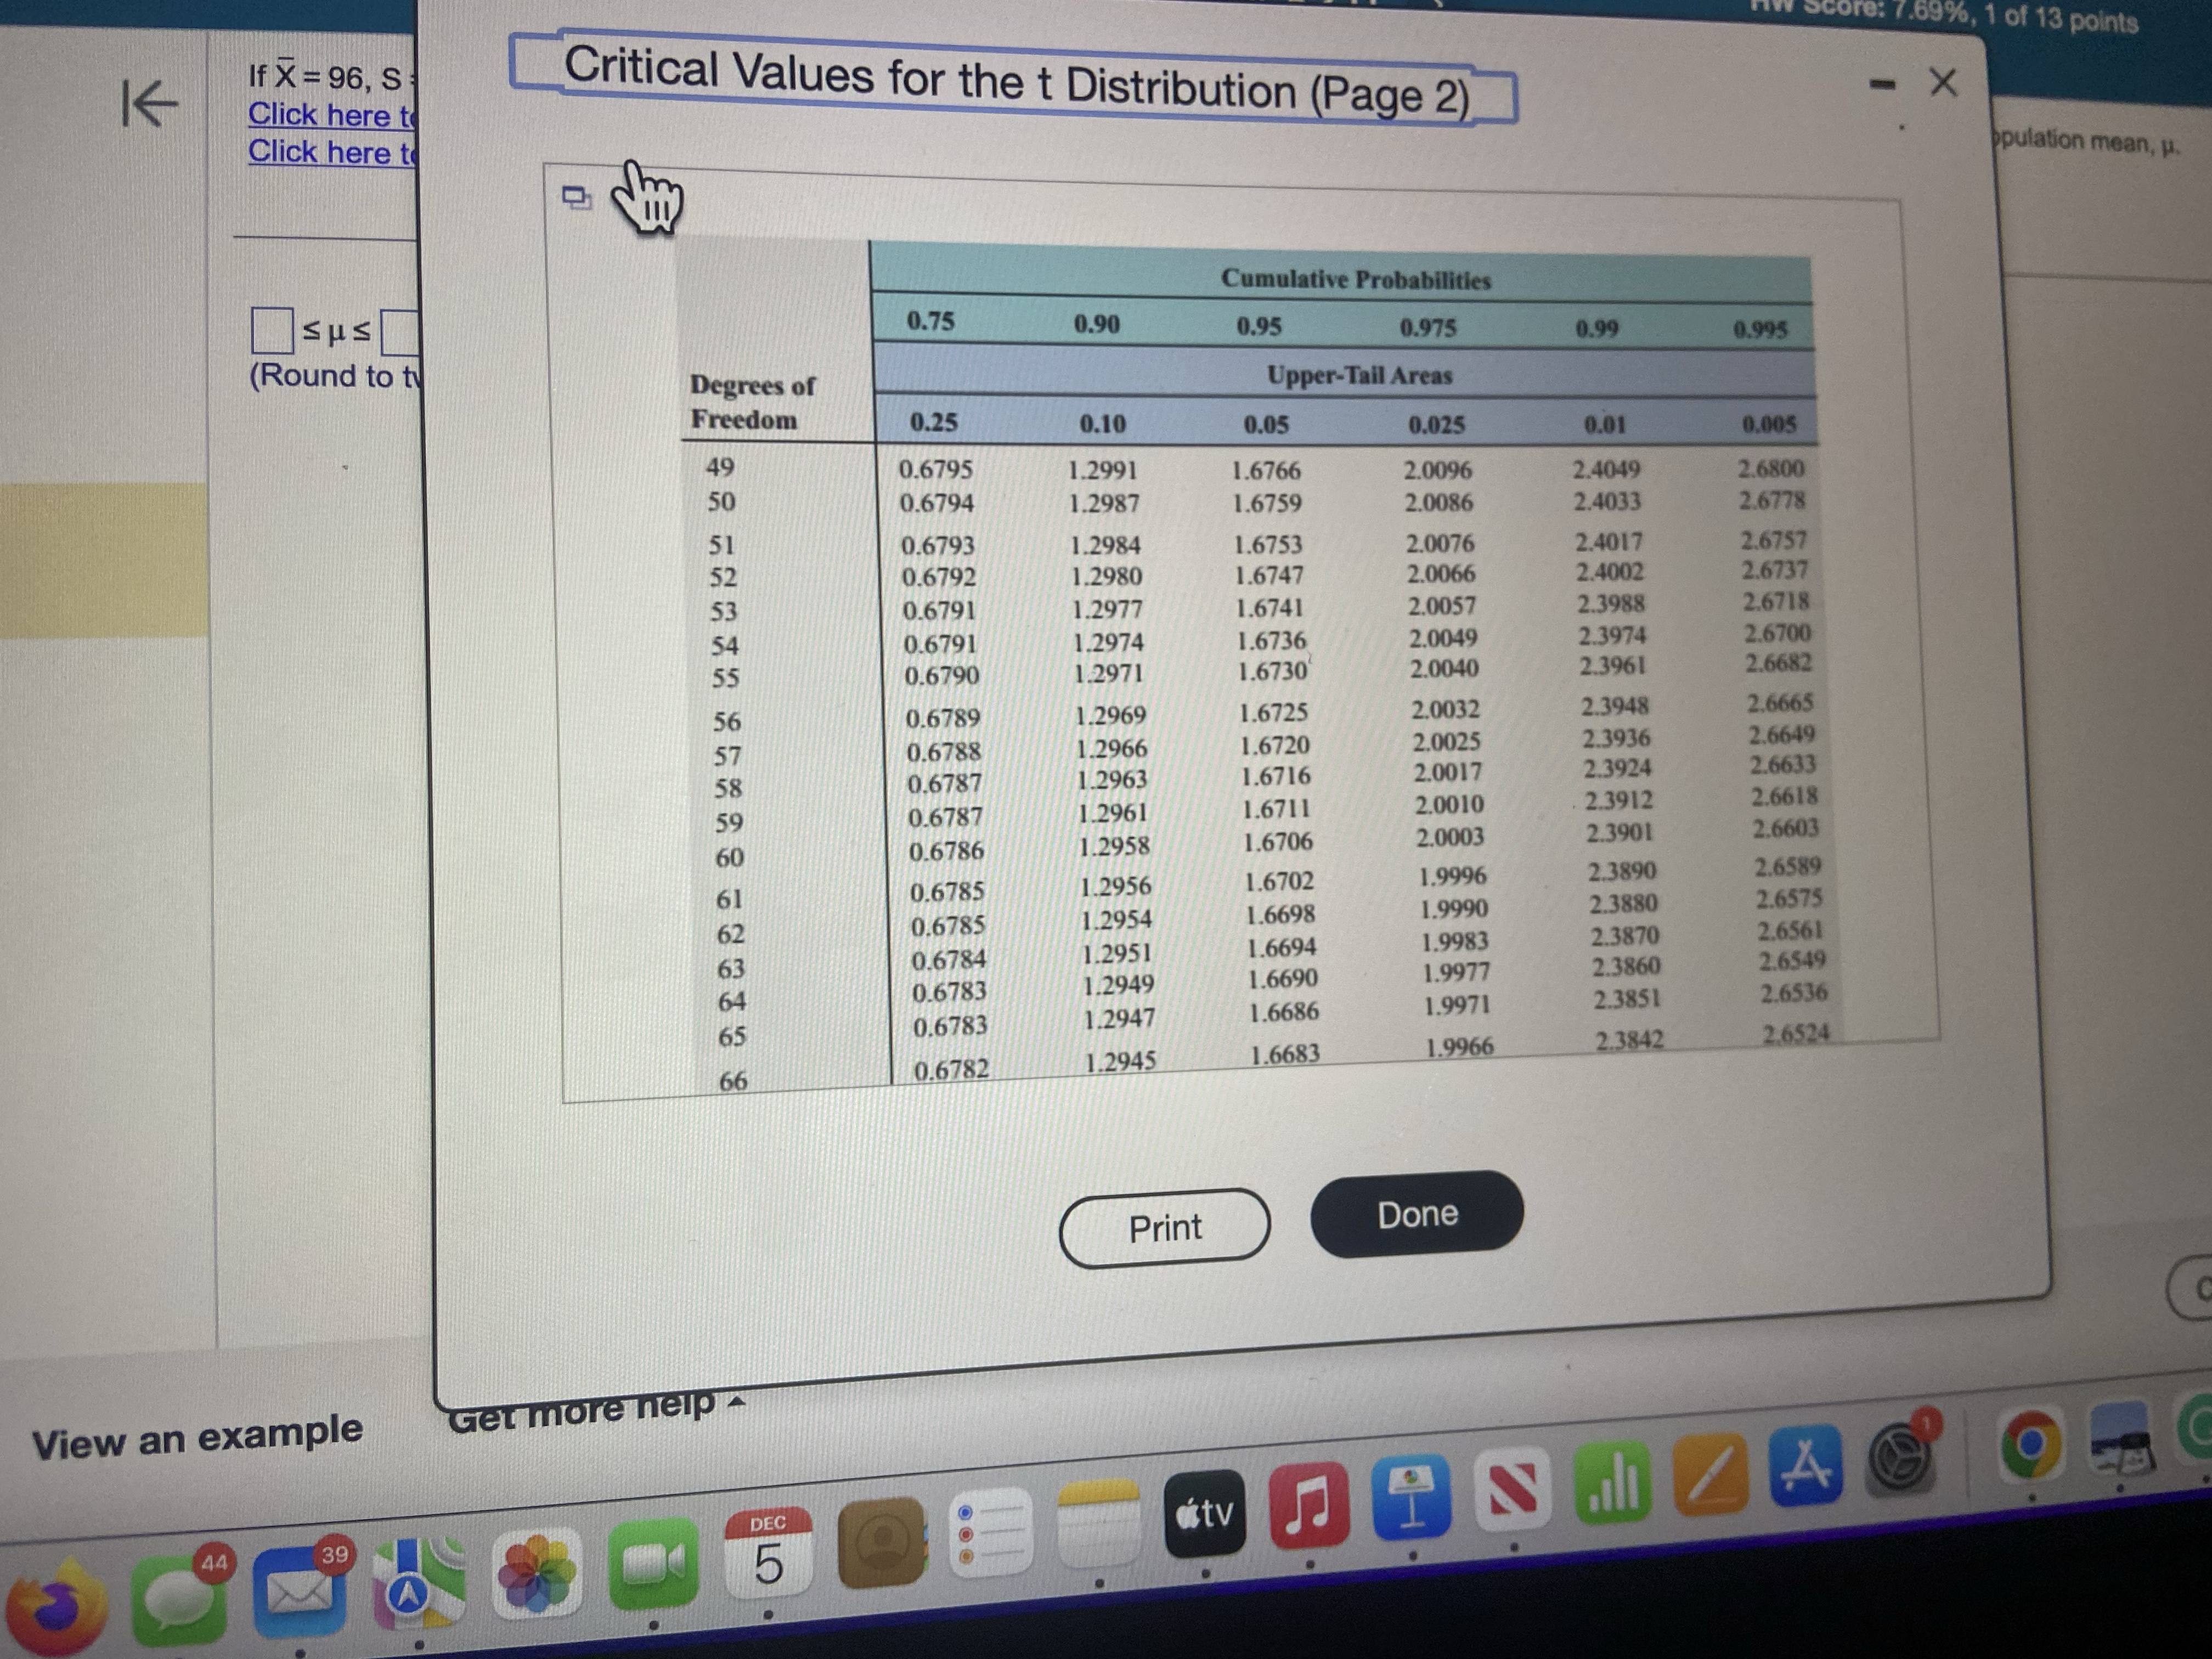Close the Critical Values dialog
The image size is (2212, 1659).
[1942, 82]
